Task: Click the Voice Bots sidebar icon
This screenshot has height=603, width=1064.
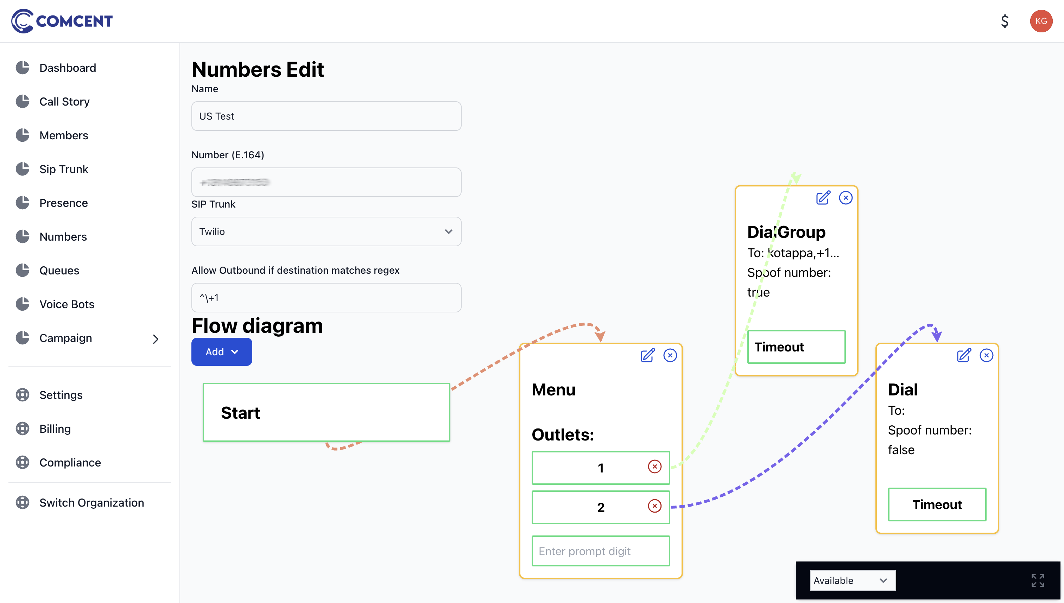Action: (23, 304)
